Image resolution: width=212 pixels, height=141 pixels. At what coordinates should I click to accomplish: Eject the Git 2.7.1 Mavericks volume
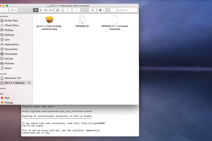[x=29, y=83]
